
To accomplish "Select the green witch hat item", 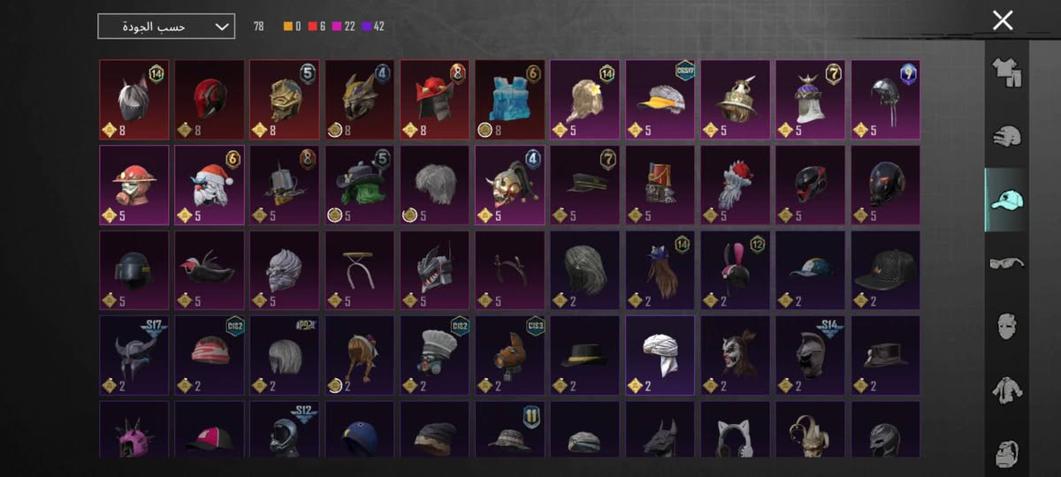I will 360,185.
